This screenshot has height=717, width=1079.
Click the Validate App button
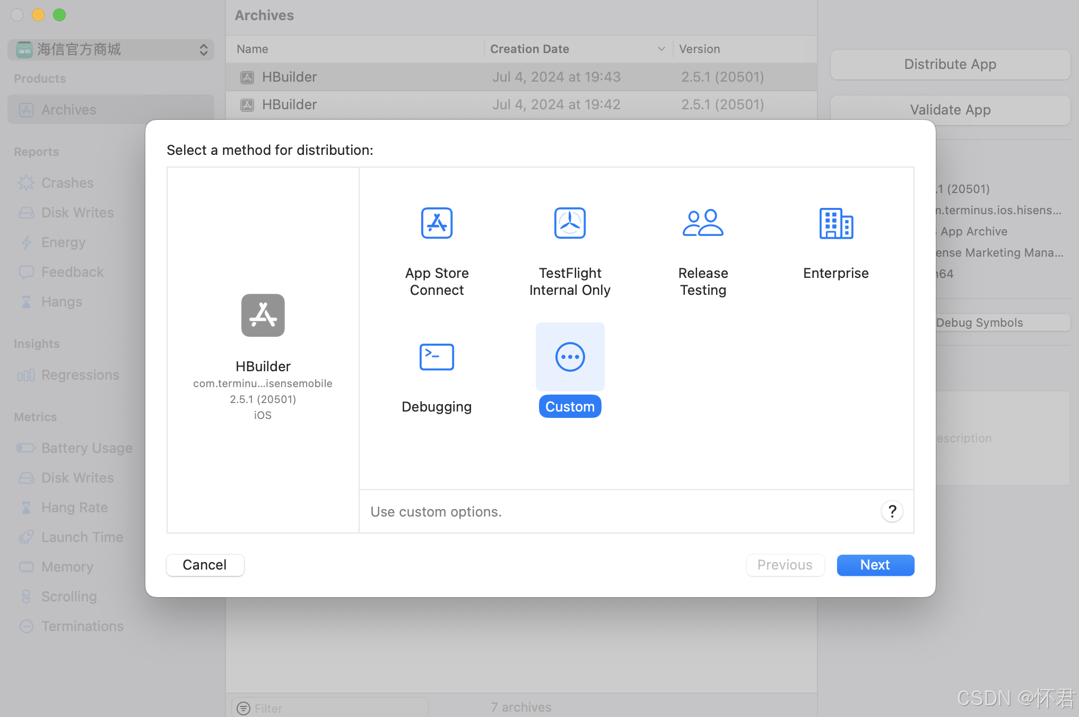tap(950, 110)
